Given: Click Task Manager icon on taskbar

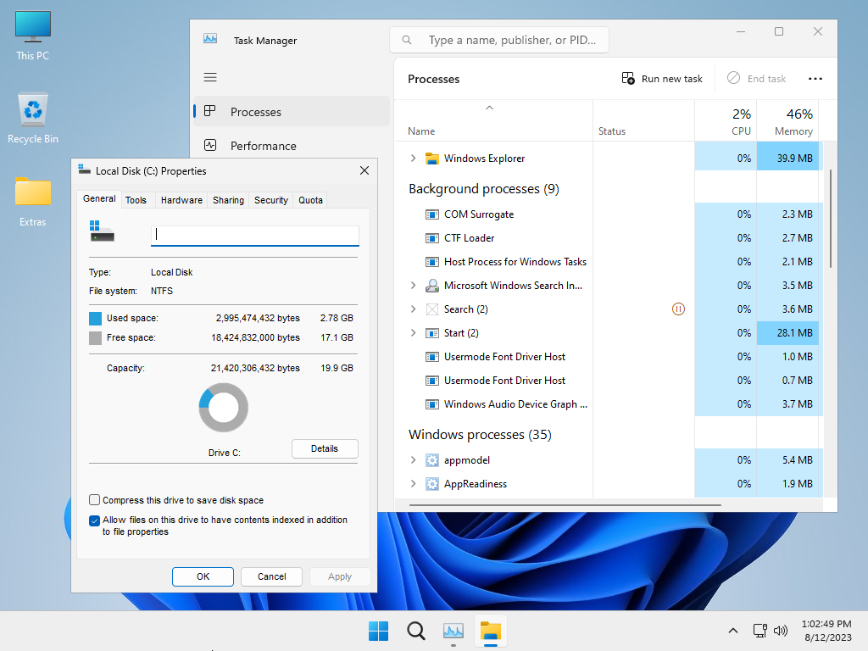Looking at the screenshot, I should (453, 631).
